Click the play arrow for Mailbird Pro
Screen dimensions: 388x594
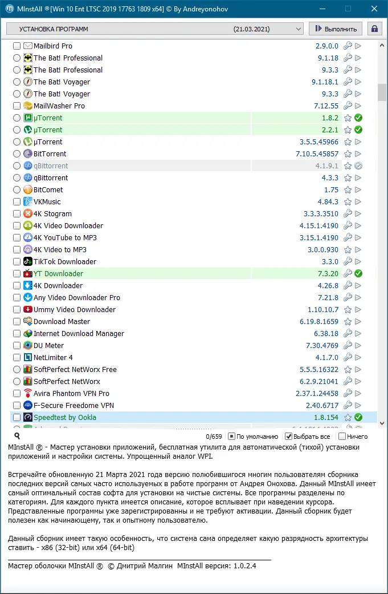click(358, 46)
